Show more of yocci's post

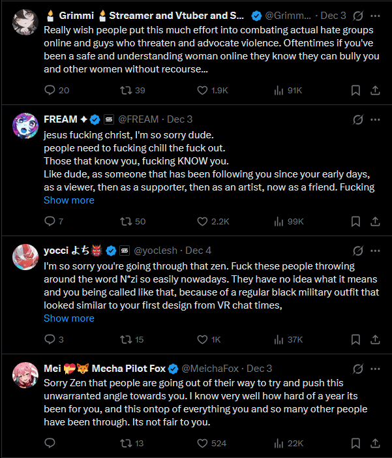pos(68,318)
